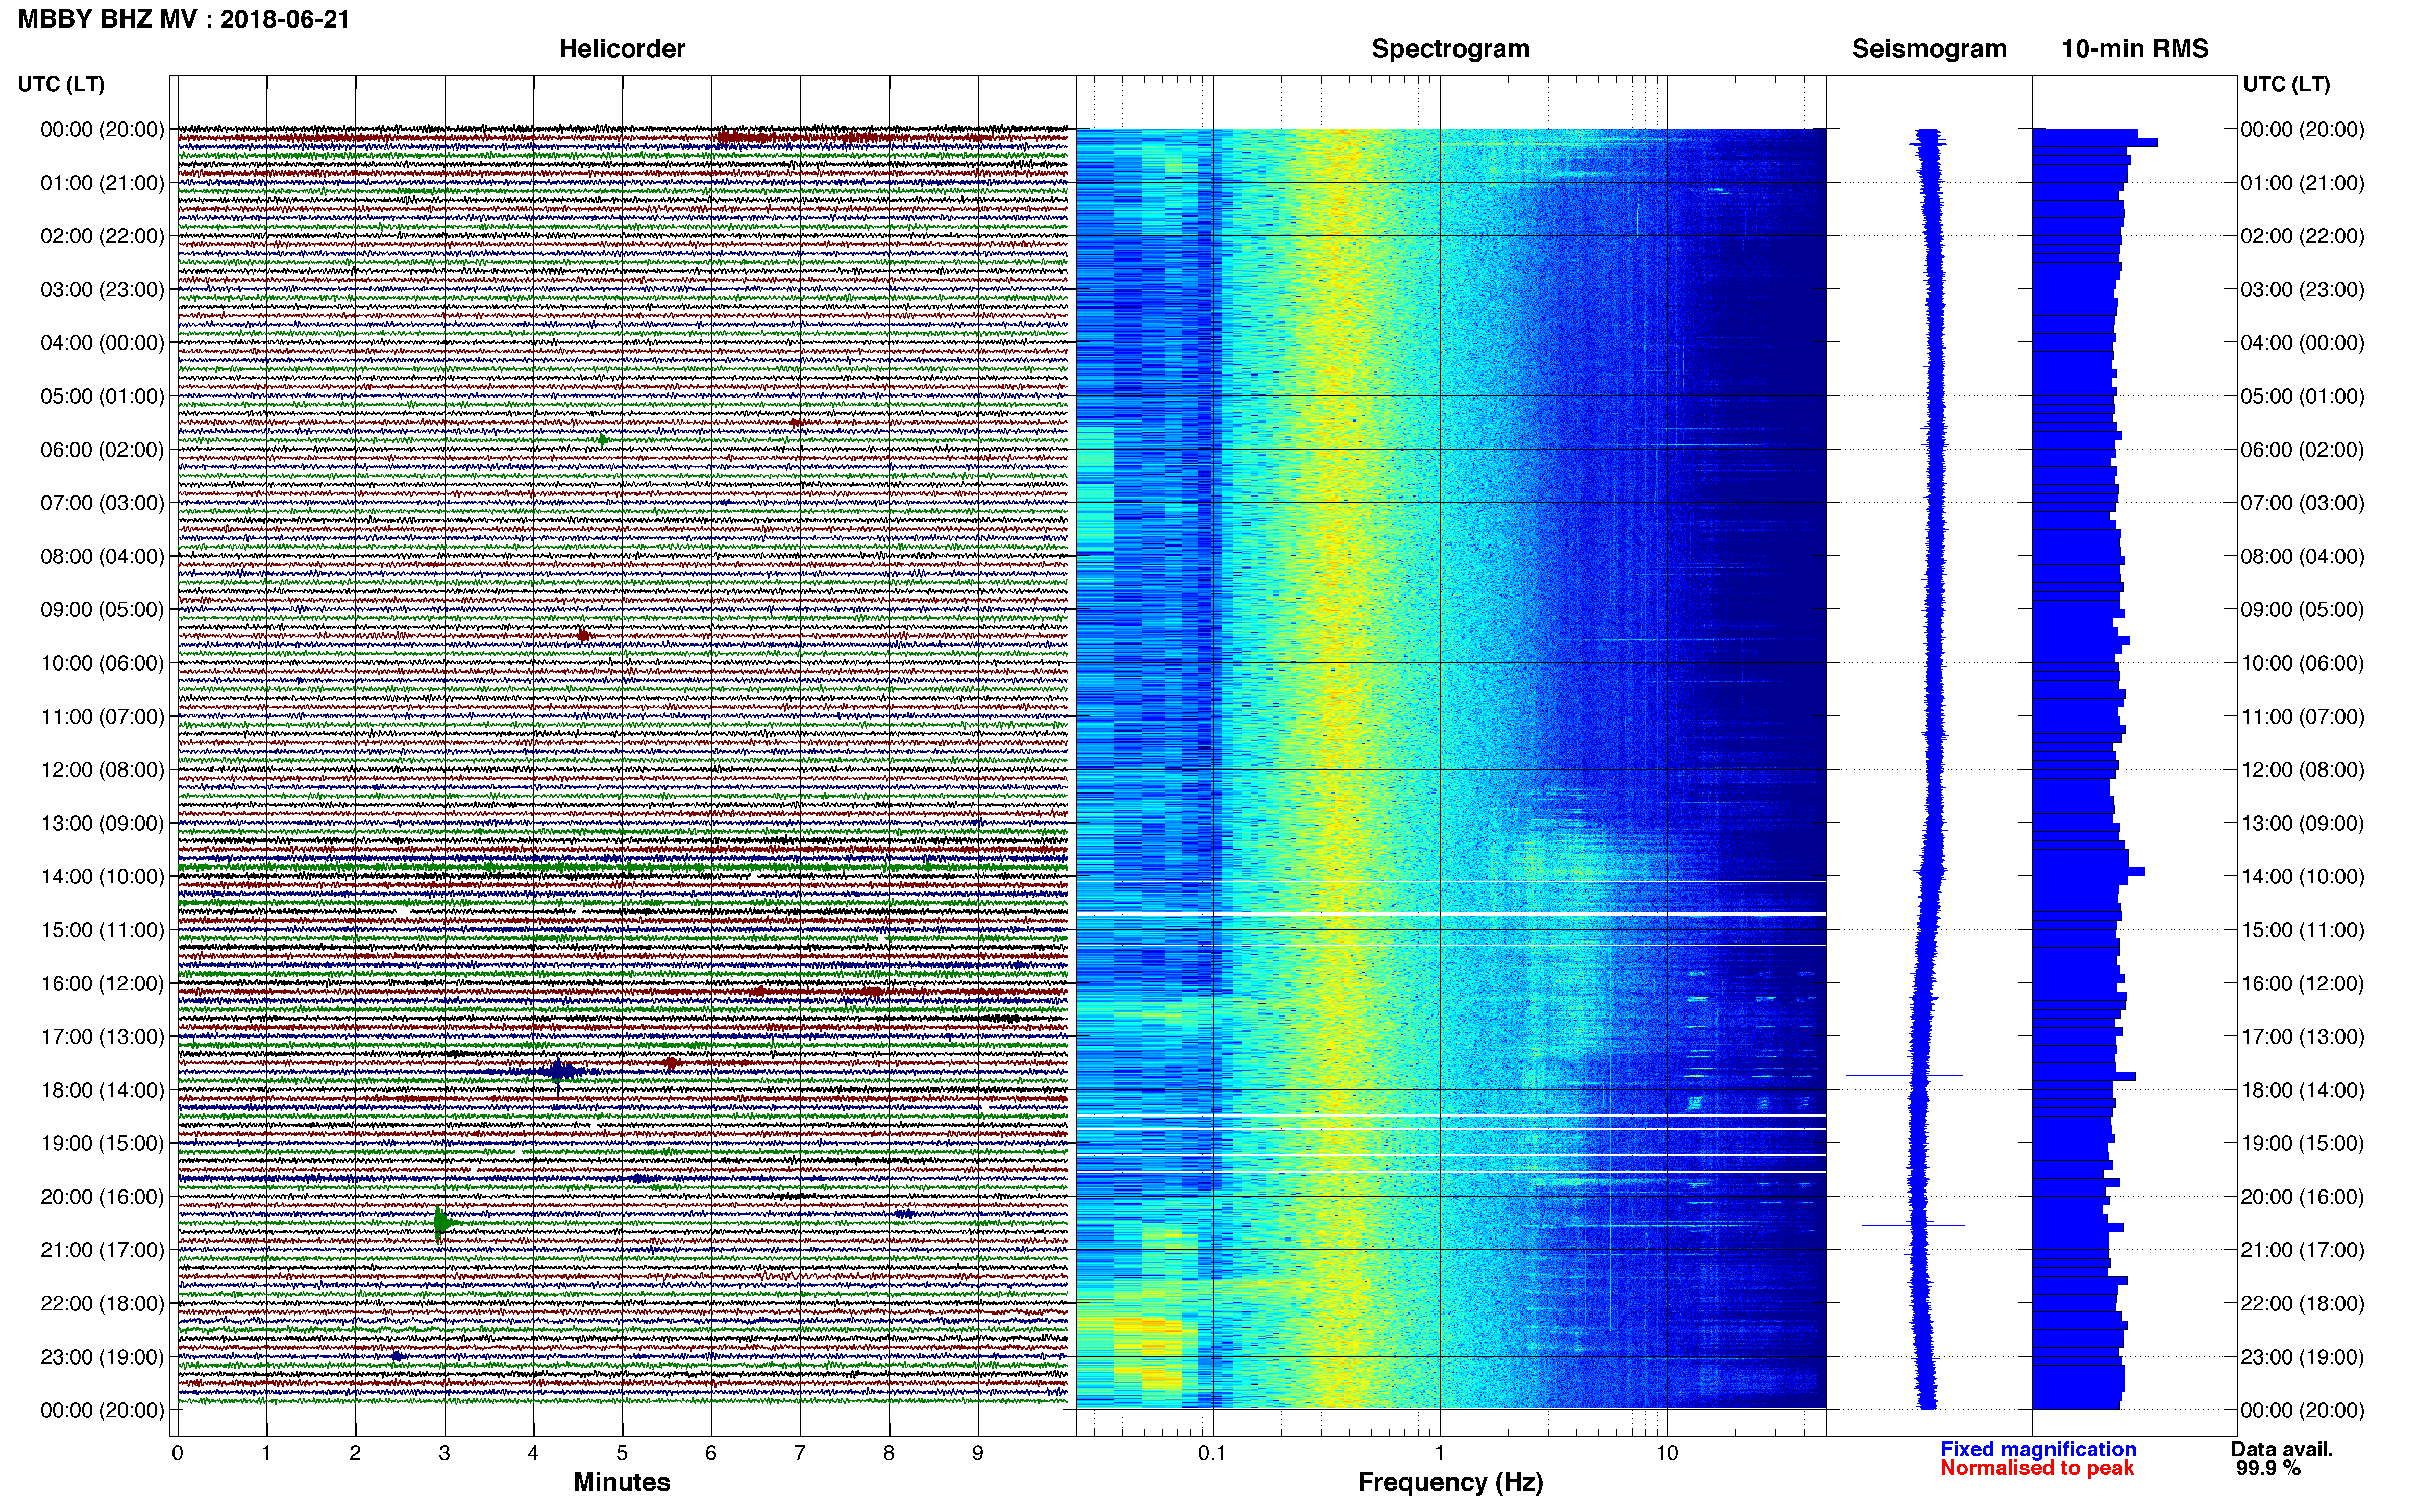This screenshot has height=1512, width=2419.
Task: Click left time label '03:00 (23:00)'
Action: [x=102, y=289]
